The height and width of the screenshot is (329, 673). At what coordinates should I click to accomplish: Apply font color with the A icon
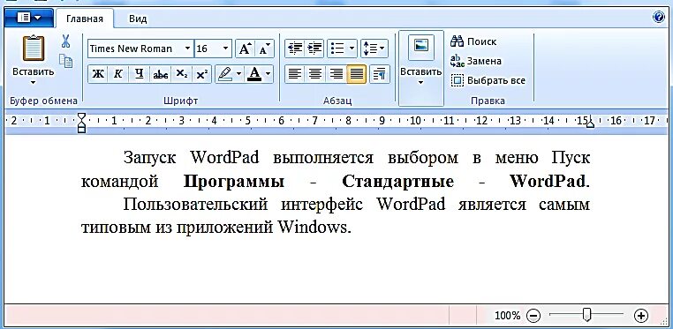coord(254,74)
